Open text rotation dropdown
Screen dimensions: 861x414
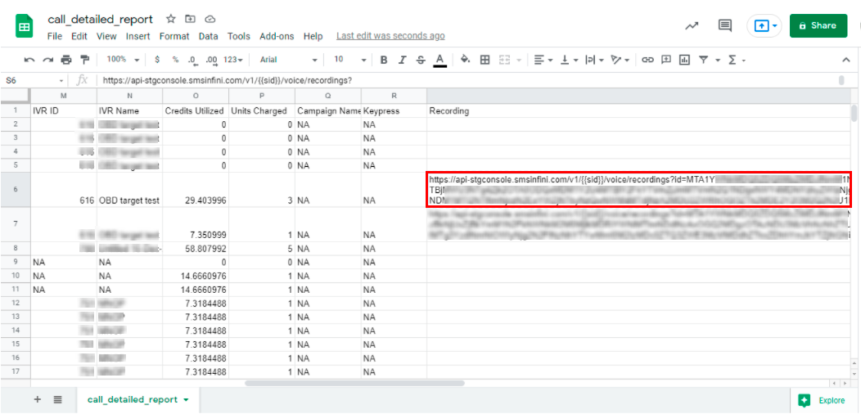tap(620, 59)
